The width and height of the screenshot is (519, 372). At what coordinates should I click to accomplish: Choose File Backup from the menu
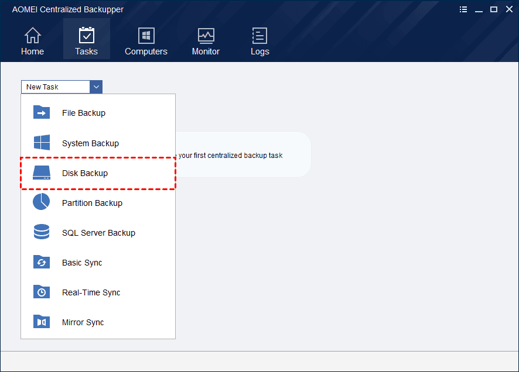pyautogui.click(x=98, y=113)
